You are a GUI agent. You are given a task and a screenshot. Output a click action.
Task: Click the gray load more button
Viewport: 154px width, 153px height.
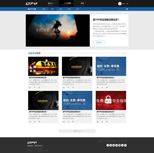tap(77, 131)
